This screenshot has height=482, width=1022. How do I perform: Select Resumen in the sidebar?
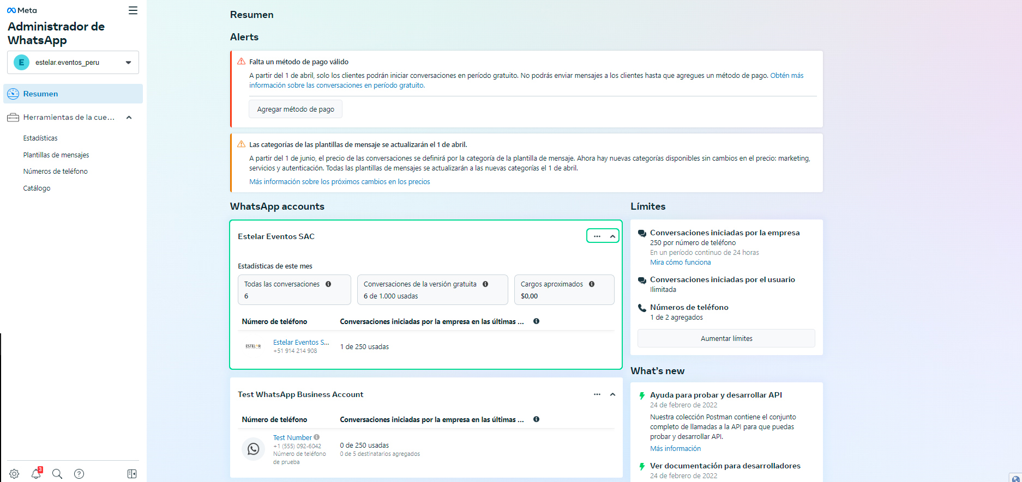[40, 94]
